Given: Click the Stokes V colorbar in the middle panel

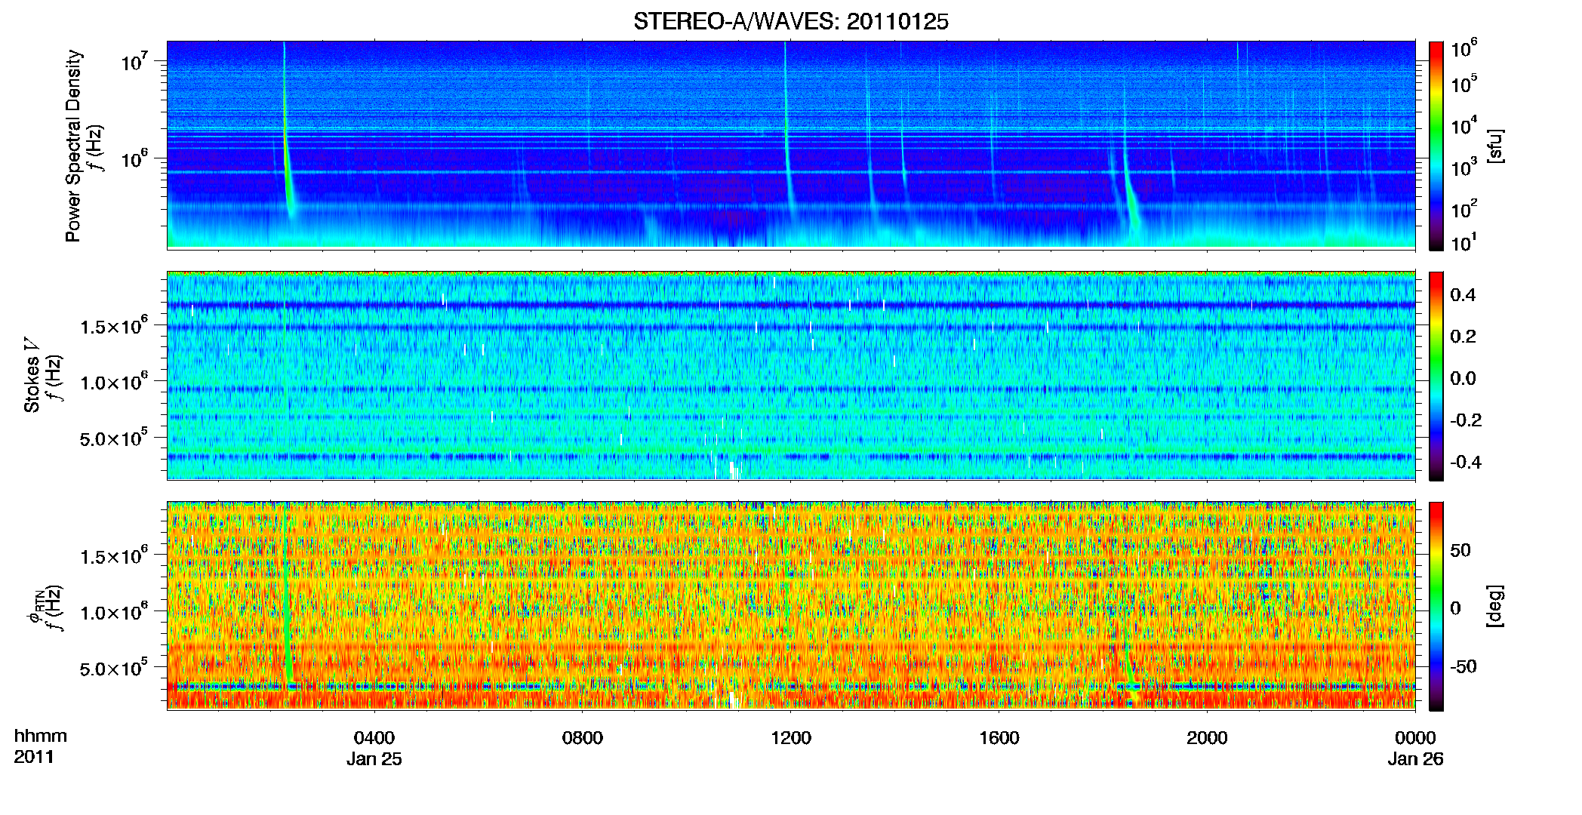Looking at the screenshot, I should 1436,376.
